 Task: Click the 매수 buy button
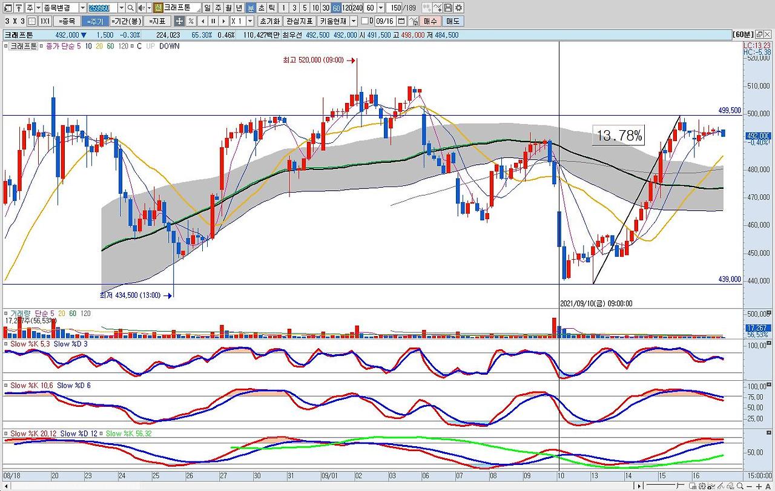coord(430,21)
